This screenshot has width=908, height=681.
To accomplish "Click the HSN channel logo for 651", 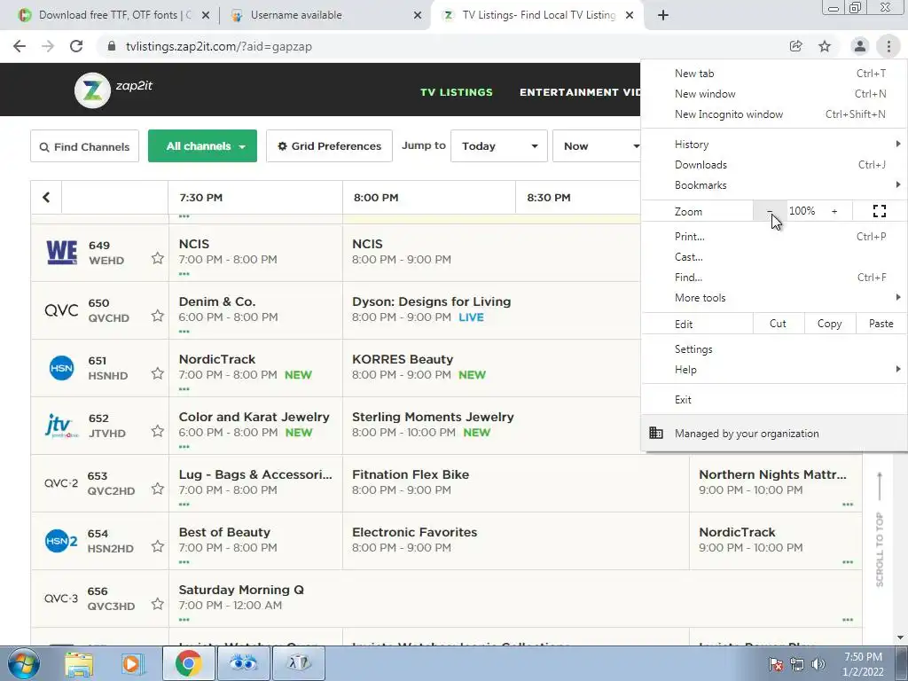I will tap(61, 368).
